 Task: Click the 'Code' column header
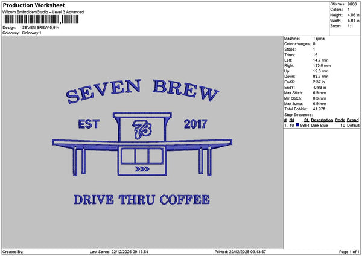point(340,120)
